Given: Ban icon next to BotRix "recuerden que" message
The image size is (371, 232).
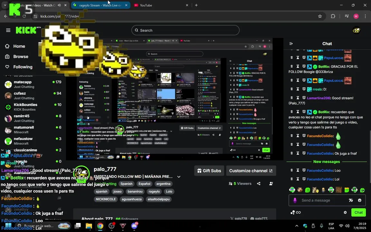Looking at the screenshot, I should (304, 112).
